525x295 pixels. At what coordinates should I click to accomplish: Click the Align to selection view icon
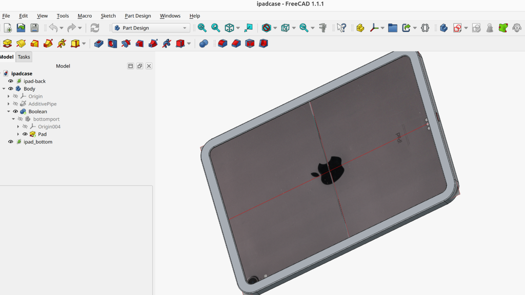tap(249, 28)
